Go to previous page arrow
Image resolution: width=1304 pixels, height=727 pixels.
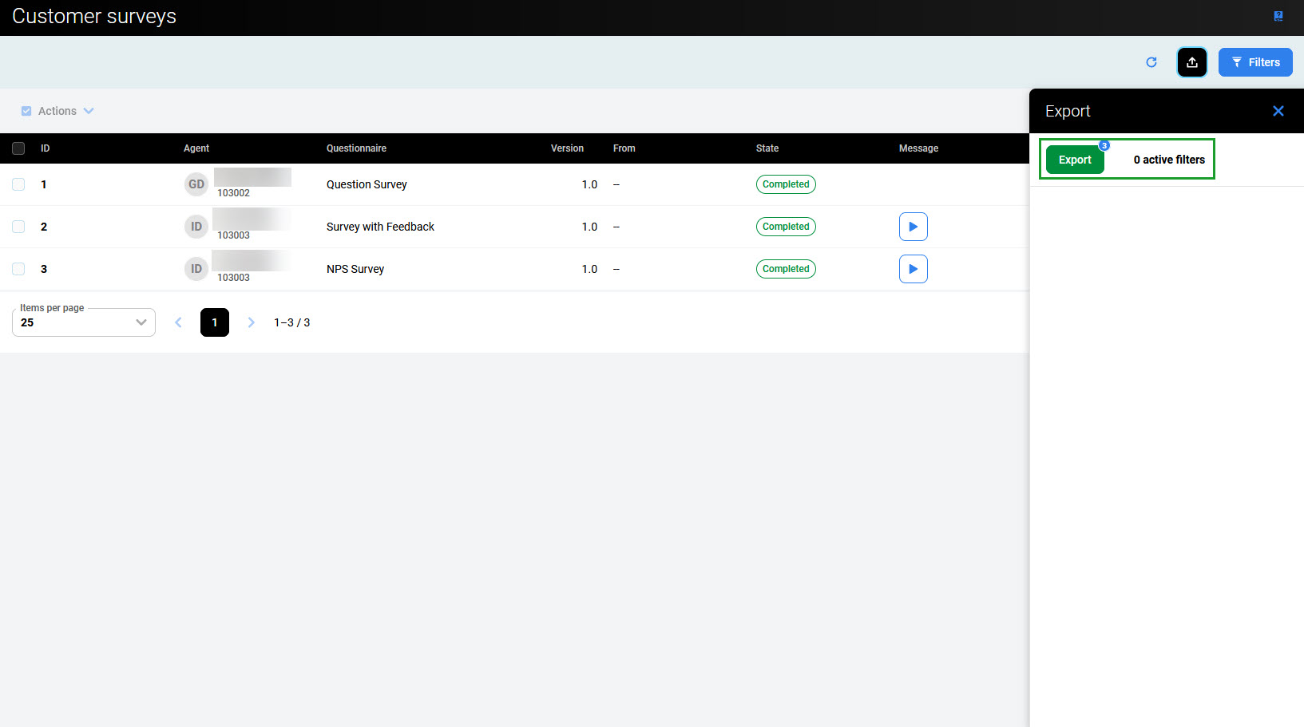click(x=178, y=322)
